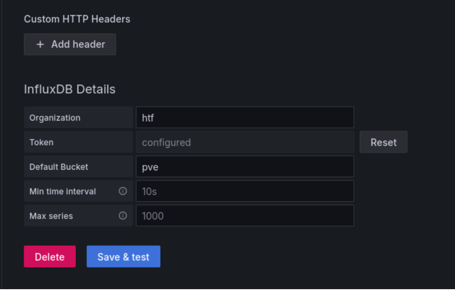Focus the Organization field containing htf
Image resolution: width=455 pixels, height=291 pixels.
(x=245, y=118)
